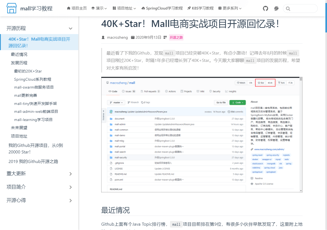This screenshot has width=327, height=230.
Task: Toggle the color theme appearance icon
Action: point(276,8)
